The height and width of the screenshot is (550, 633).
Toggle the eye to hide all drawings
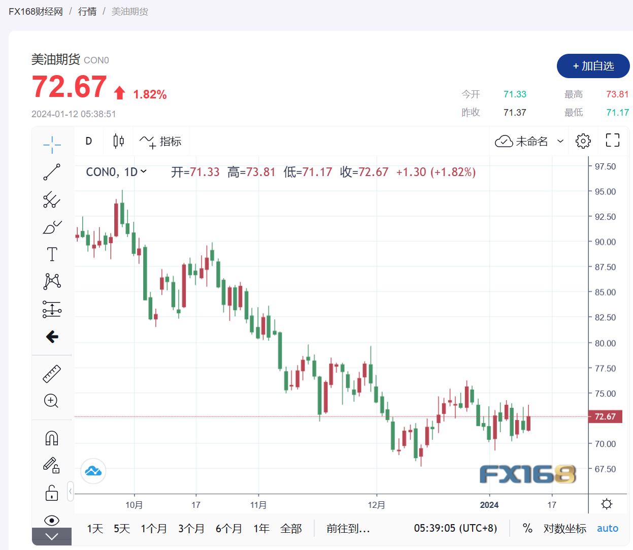pos(52,520)
